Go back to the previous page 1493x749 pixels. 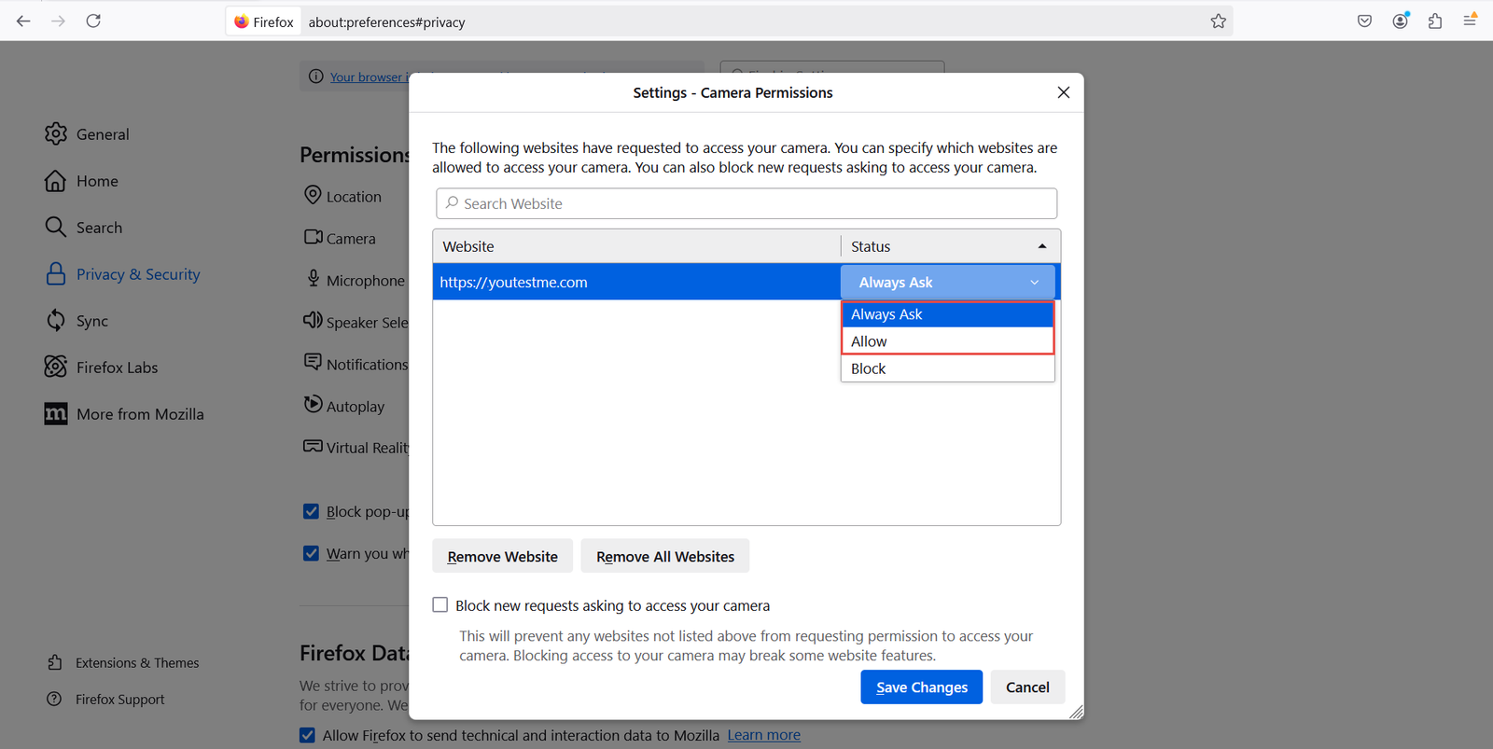tap(23, 21)
